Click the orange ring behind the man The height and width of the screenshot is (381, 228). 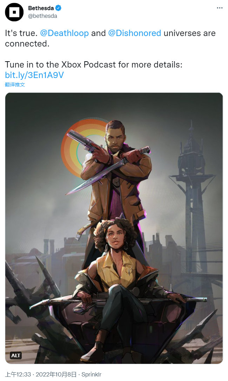click(x=83, y=148)
